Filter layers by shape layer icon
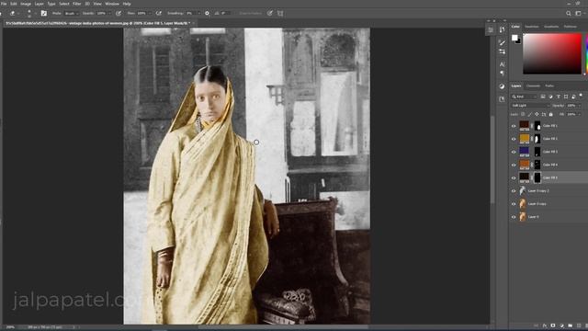The width and height of the screenshot is (588, 331). pyautogui.click(x=566, y=97)
